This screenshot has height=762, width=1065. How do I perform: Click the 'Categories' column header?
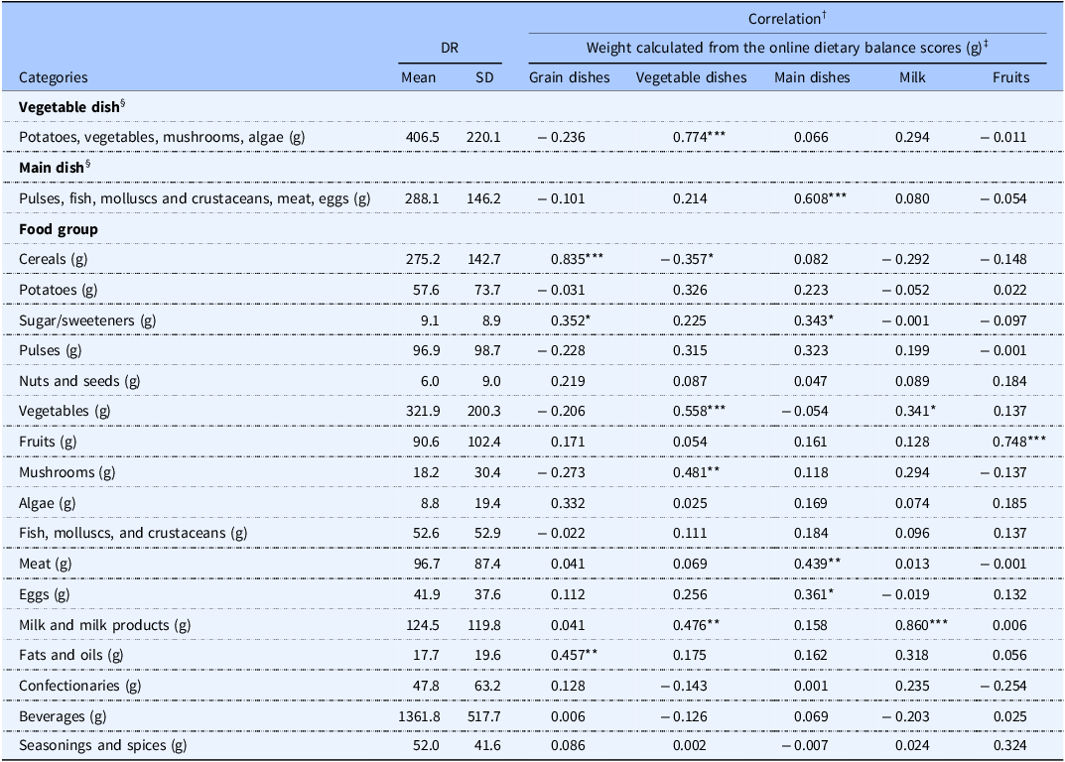tap(54, 77)
